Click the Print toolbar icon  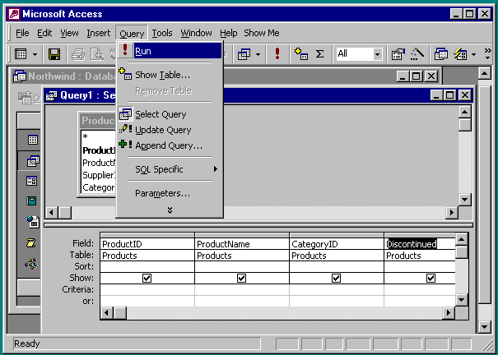pos(78,54)
